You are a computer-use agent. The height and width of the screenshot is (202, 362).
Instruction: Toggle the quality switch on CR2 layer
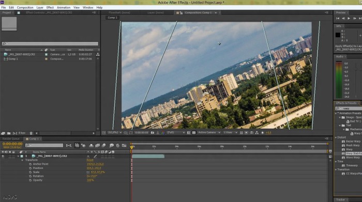(x=95, y=156)
